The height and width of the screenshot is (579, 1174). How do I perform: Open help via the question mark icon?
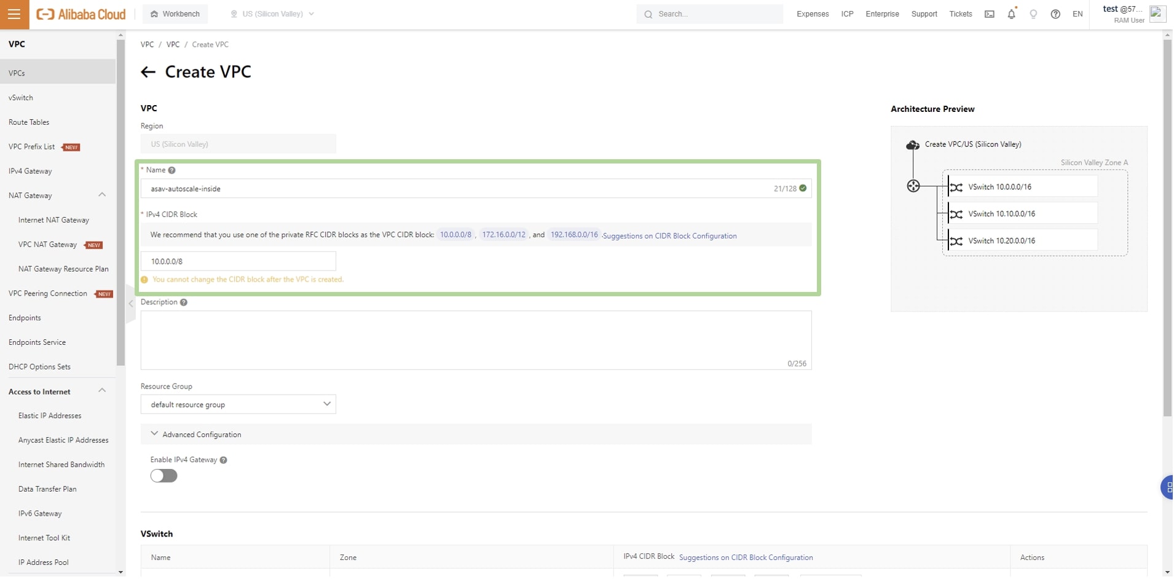click(x=1055, y=14)
